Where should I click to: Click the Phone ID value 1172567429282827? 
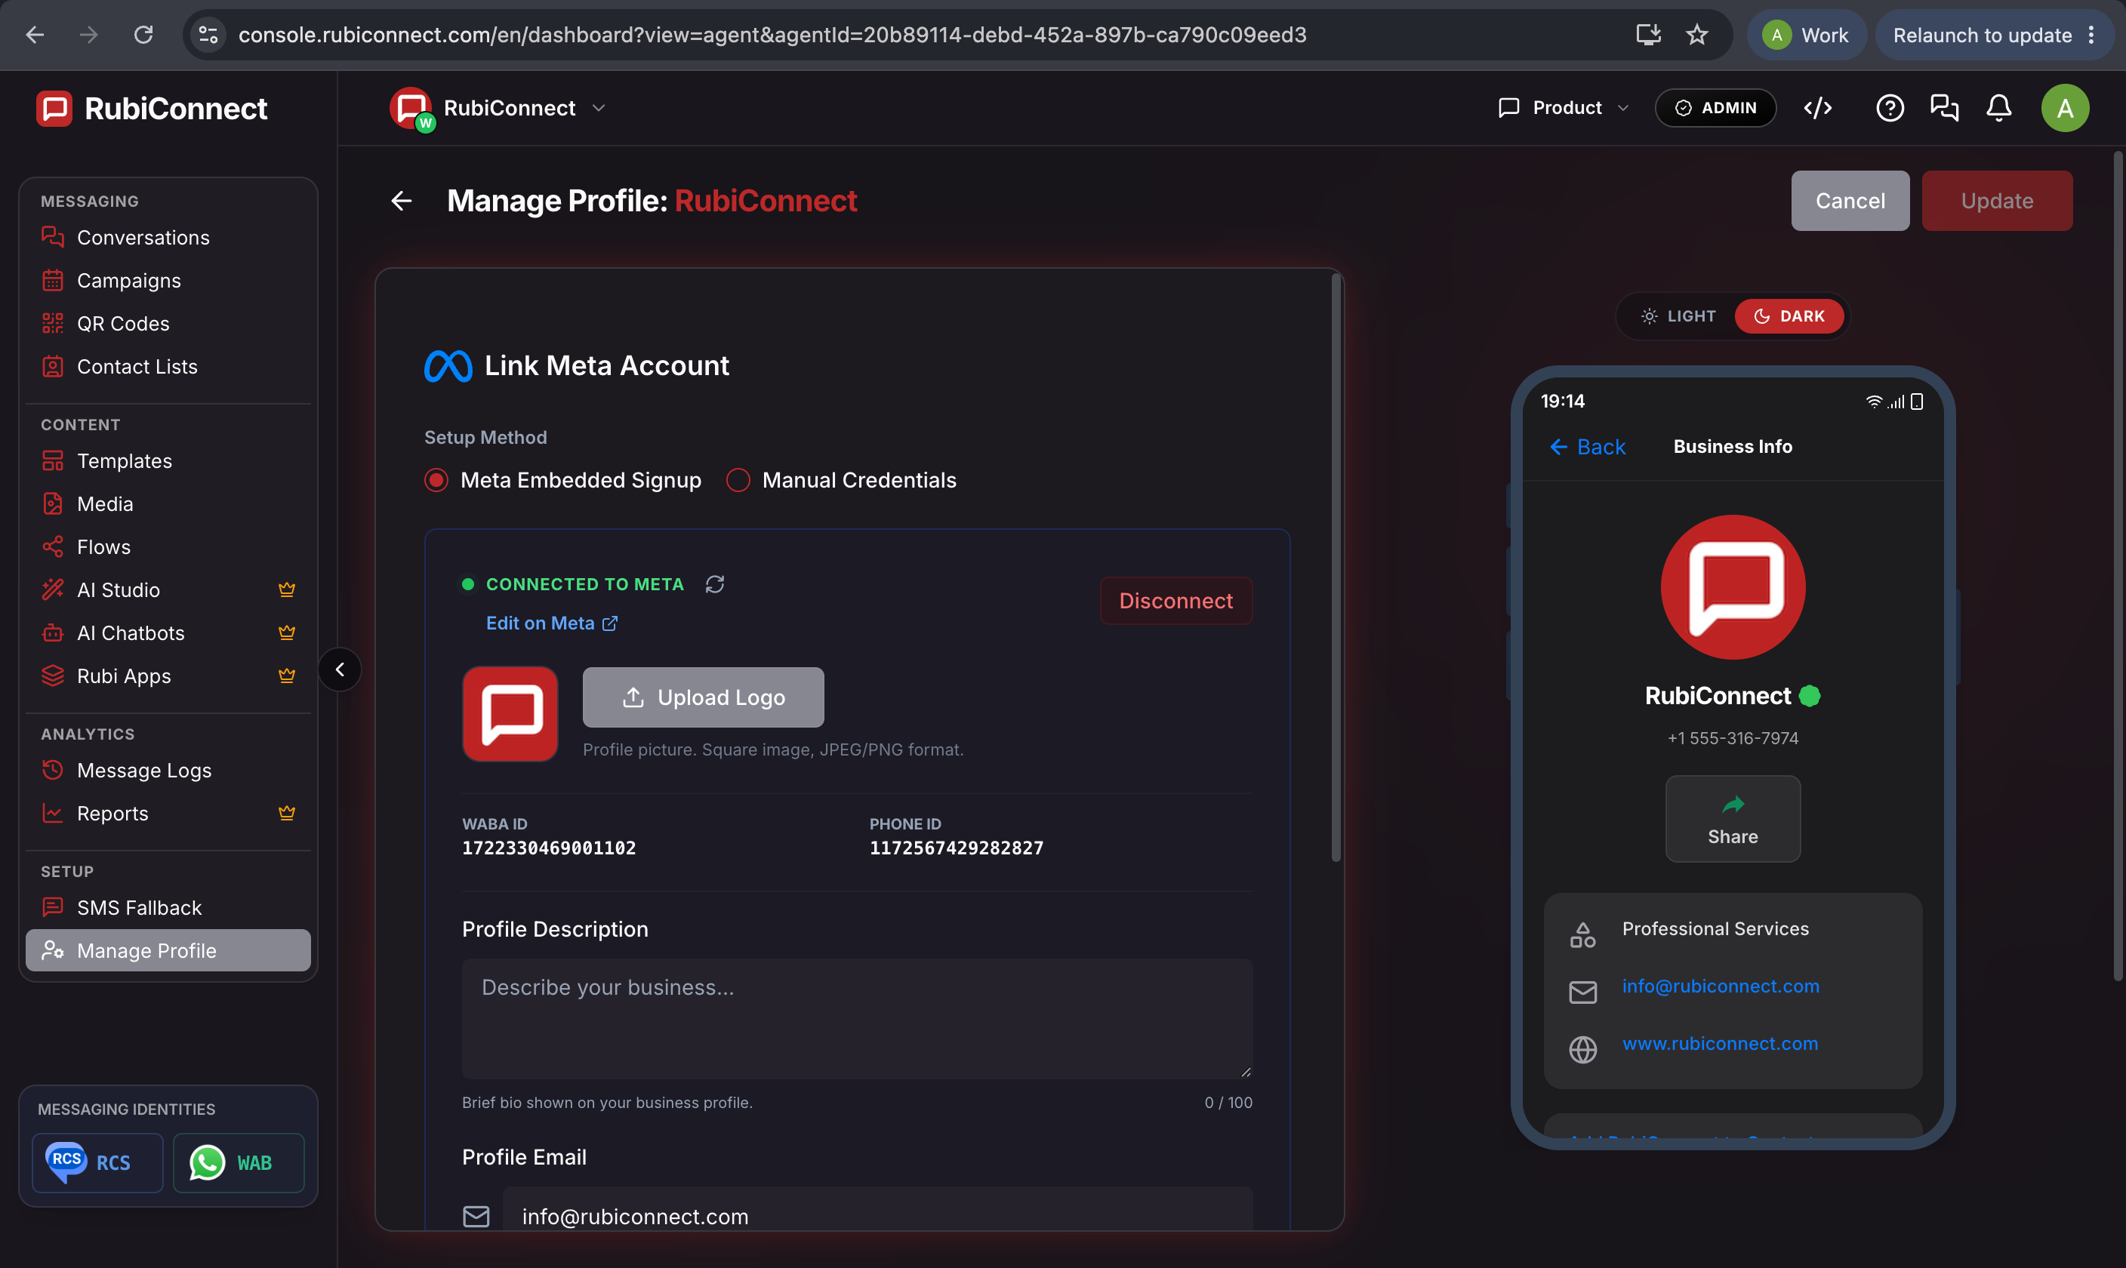click(957, 848)
